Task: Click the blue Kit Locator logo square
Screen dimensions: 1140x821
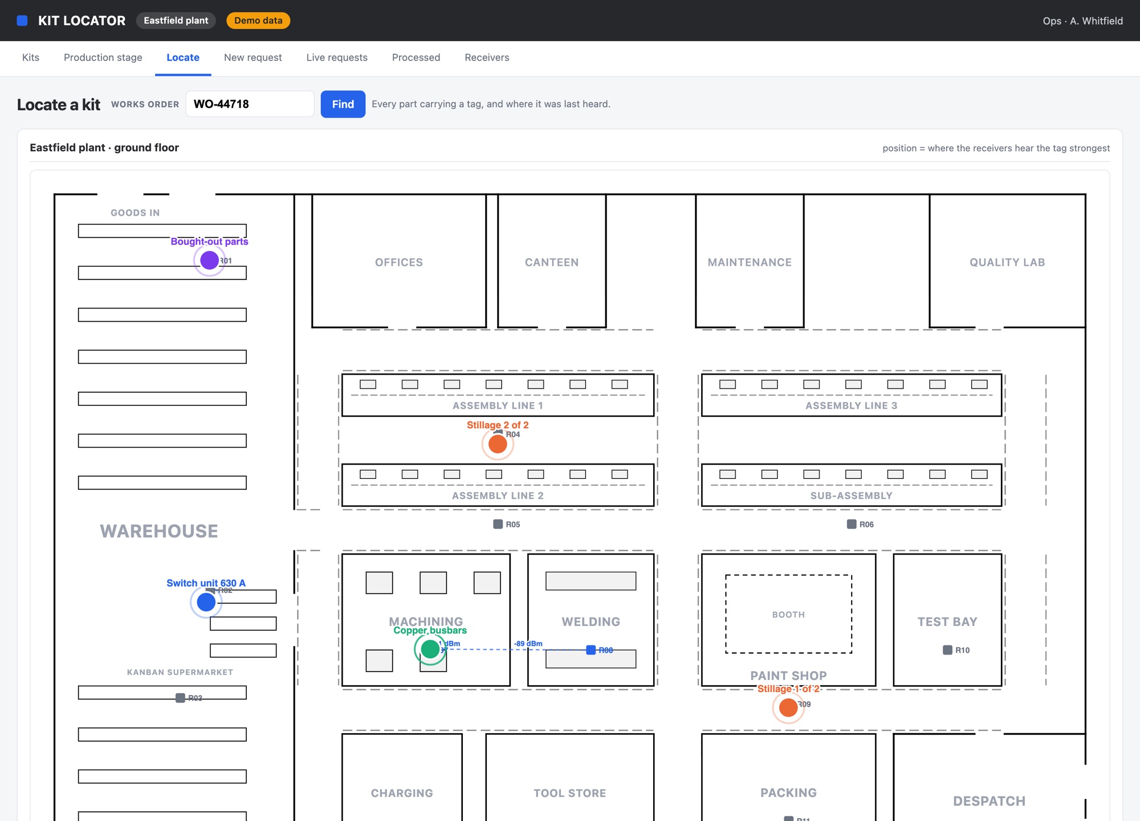Action: [22, 21]
